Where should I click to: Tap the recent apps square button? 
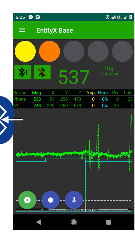coord(109,222)
